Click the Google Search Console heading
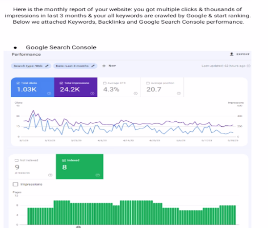268x228 pixels. coord(61,47)
